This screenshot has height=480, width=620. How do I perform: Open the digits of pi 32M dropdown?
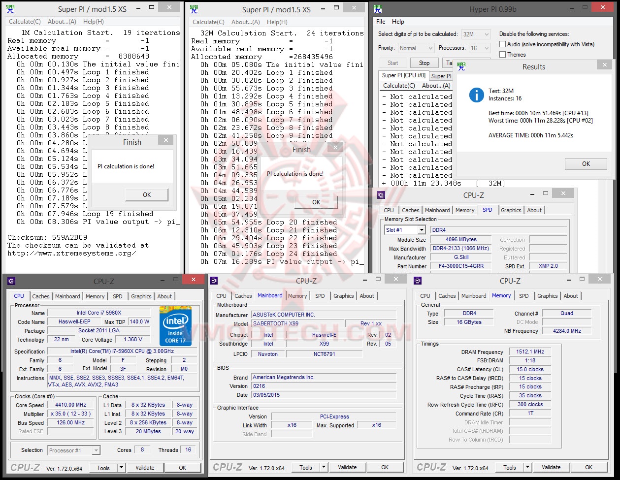click(476, 34)
